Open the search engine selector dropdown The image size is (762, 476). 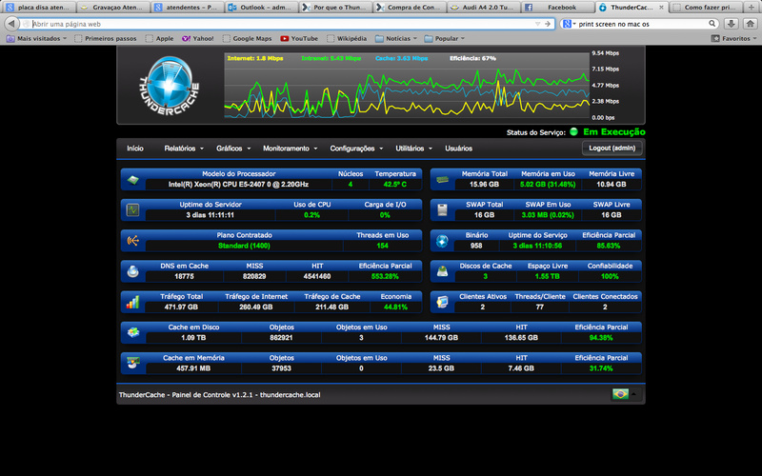[569, 23]
